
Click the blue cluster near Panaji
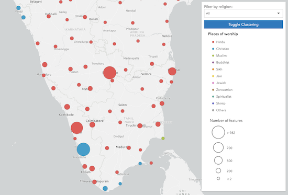[x=18, y=8]
